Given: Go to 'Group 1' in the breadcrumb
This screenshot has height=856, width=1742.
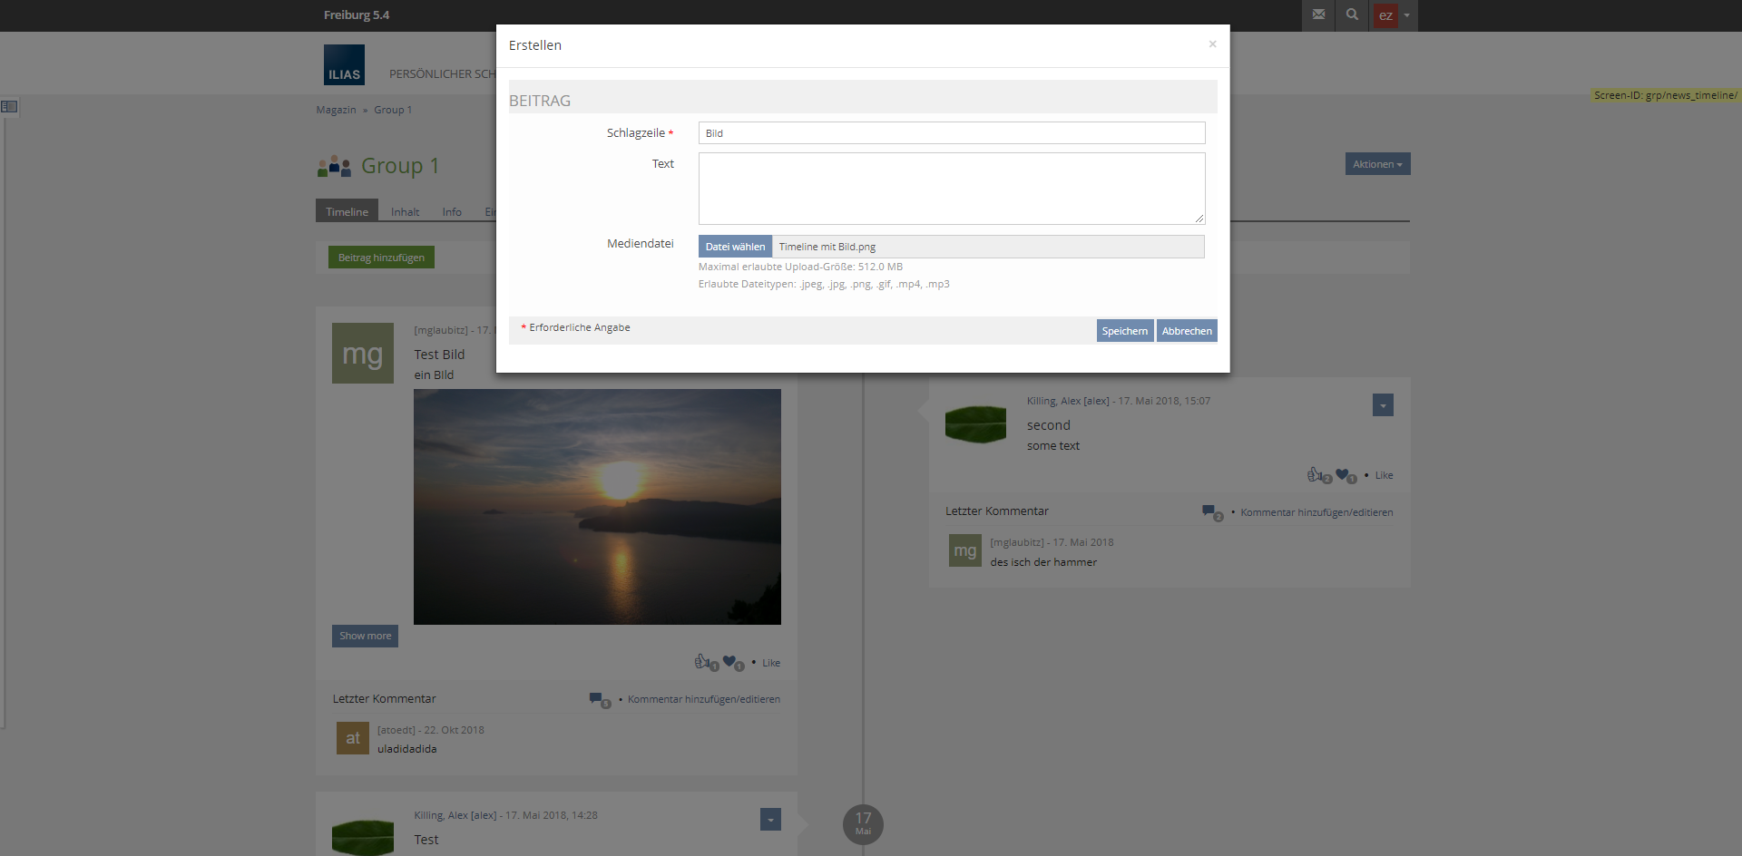Looking at the screenshot, I should 393,110.
